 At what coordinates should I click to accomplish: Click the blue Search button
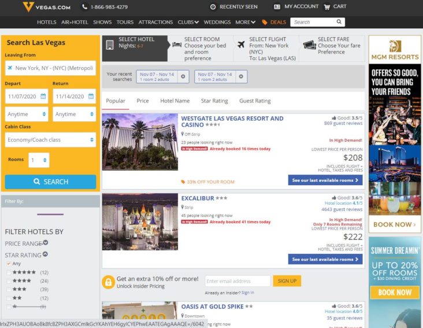[50, 182]
